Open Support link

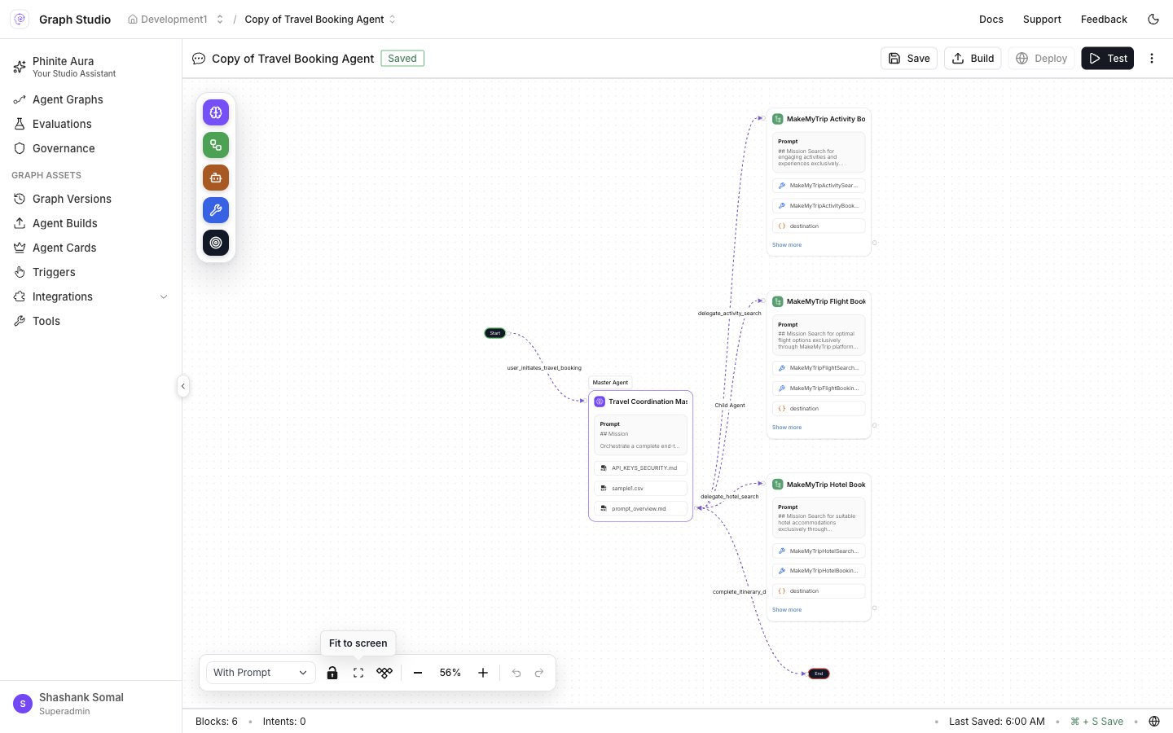(1042, 19)
